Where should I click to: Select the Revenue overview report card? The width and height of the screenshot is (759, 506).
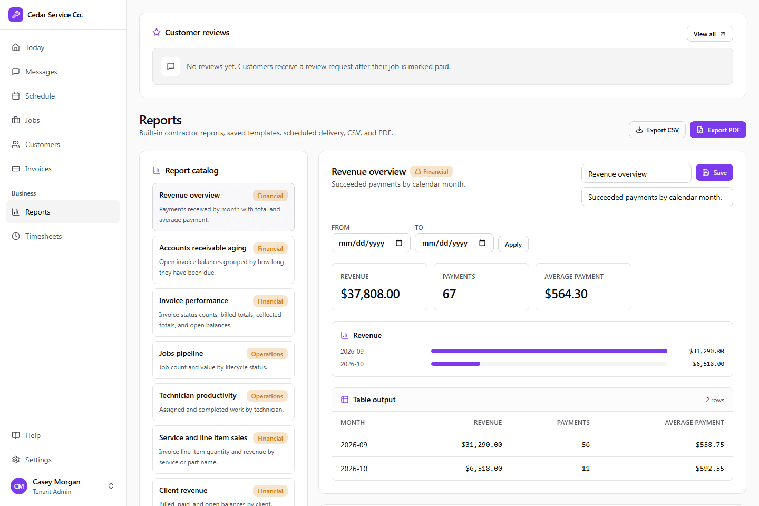[x=223, y=207]
